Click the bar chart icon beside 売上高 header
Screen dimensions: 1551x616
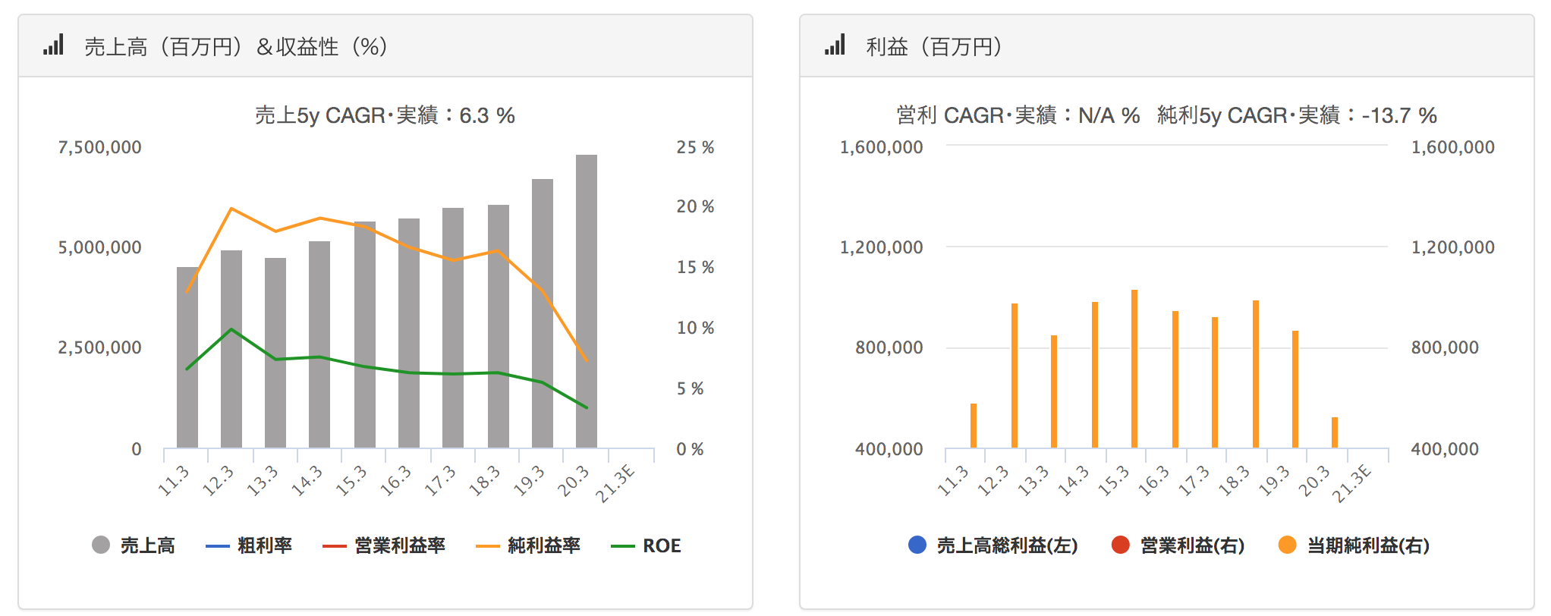coord(53,46)
